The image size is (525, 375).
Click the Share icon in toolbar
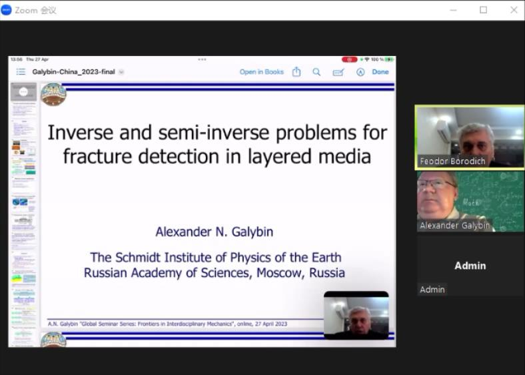tap(296, 72)
